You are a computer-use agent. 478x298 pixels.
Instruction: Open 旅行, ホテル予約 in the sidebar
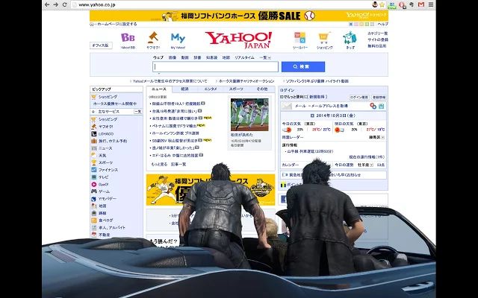click(x=113, y=141)
